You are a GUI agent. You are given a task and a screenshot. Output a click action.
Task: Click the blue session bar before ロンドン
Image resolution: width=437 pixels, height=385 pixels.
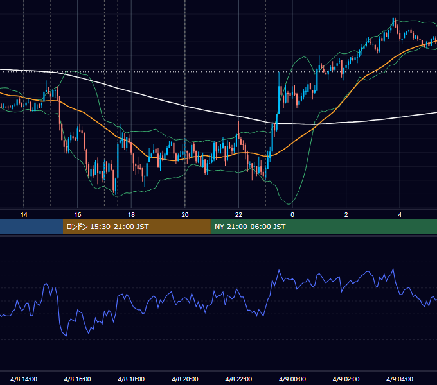31,227
